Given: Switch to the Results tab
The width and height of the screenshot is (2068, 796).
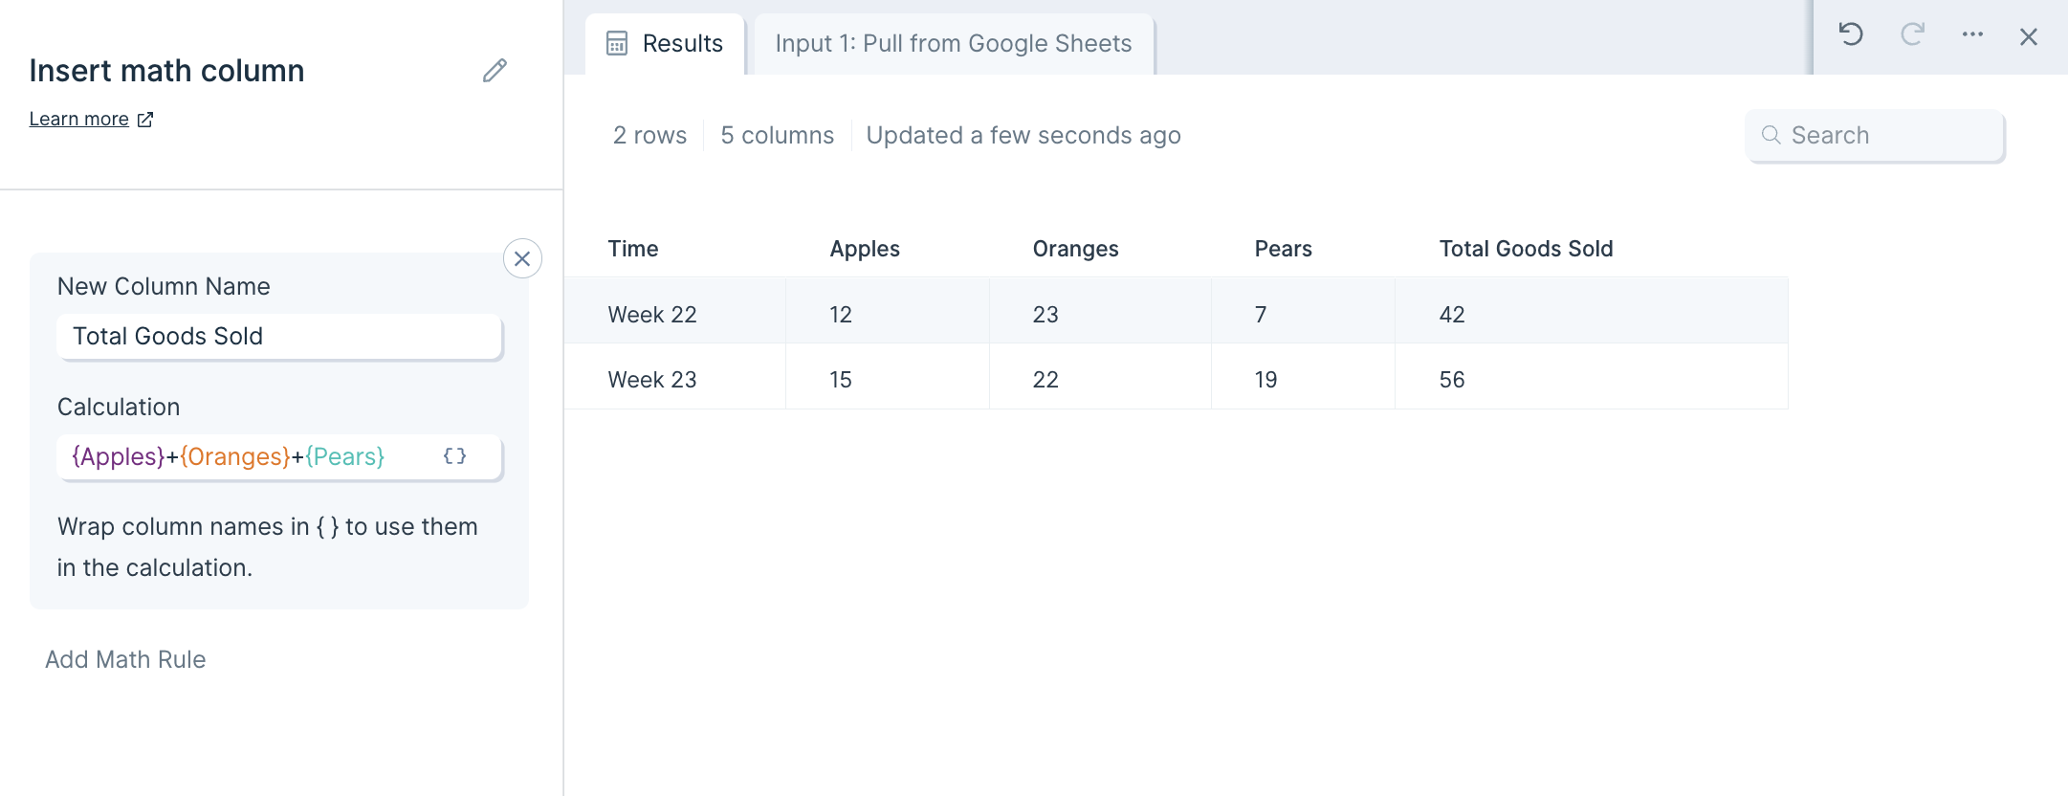Looking at the screenshot, I should coord(666,44).
